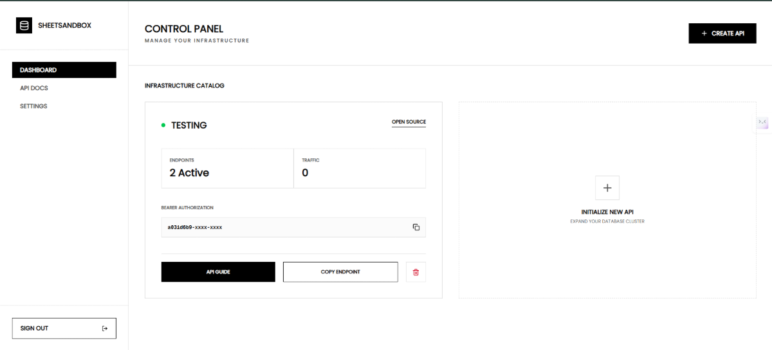Open API Docs from the sidebar
Image resolution: width=772 pixels, height=350 pixels.
pyautogui.click(x=34, y=88)
